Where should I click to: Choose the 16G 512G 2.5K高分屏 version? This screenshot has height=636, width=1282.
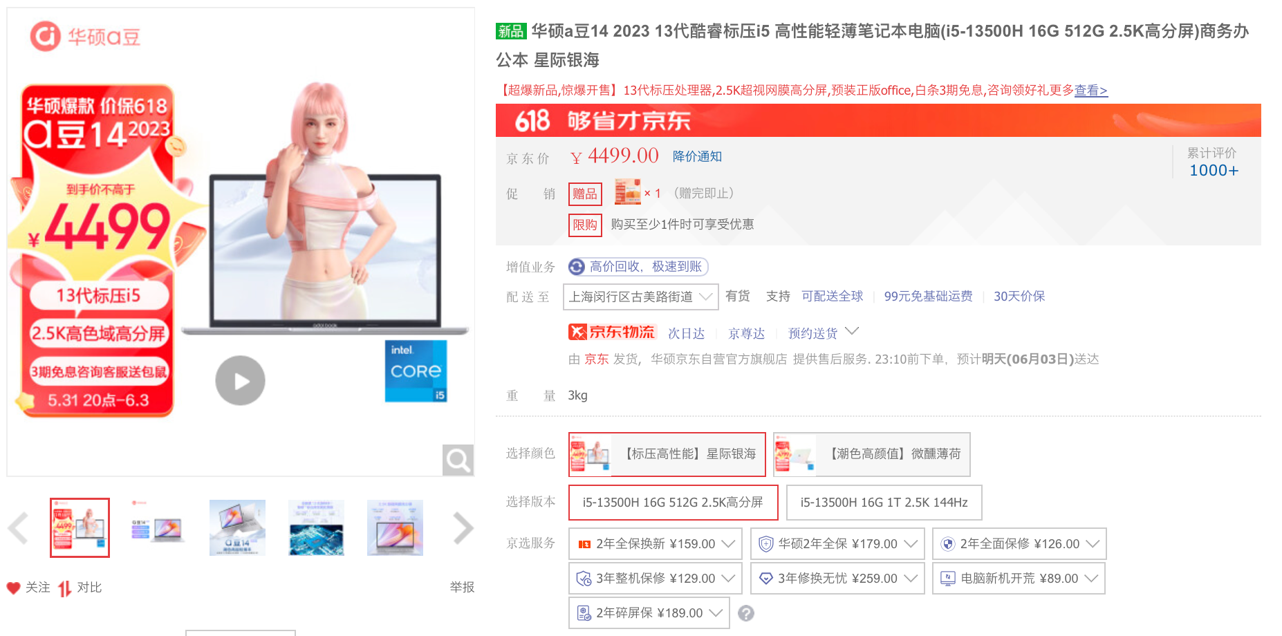[673, 503]
